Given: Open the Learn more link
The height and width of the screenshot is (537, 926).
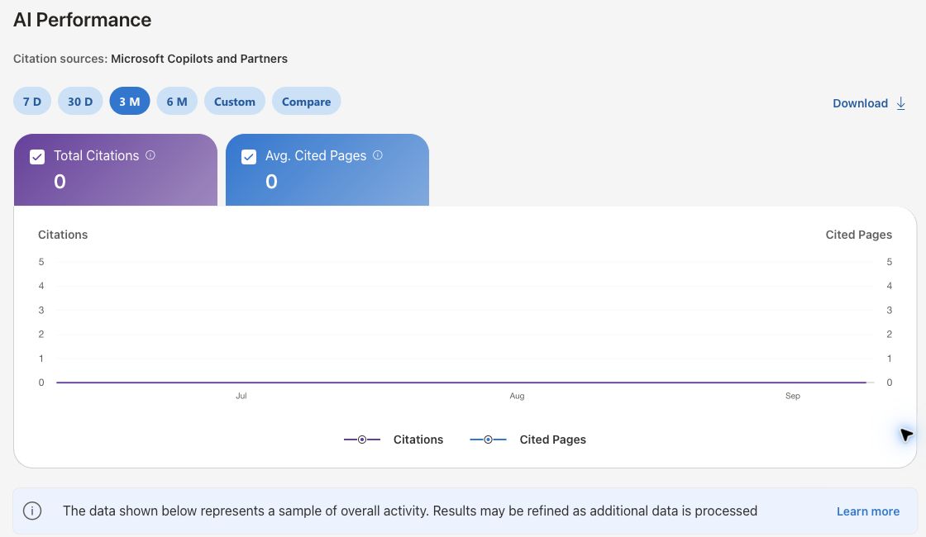Looking at the screenshot, I should click(x=868, y=511).
